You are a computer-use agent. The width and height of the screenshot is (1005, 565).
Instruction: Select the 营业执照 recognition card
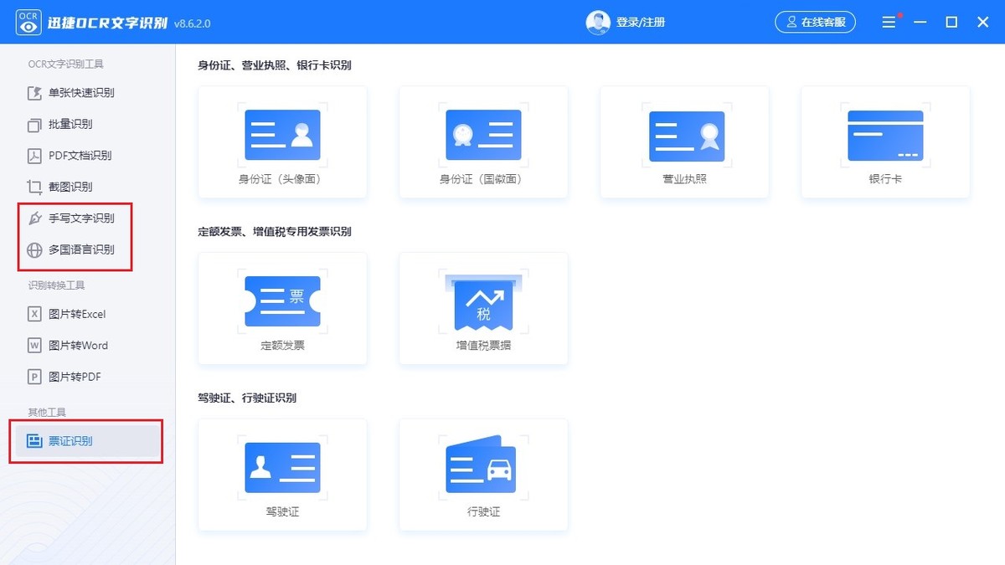684,141
